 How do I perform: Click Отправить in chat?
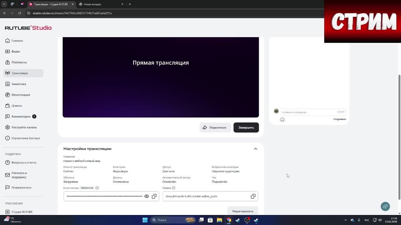pos(340,119)
